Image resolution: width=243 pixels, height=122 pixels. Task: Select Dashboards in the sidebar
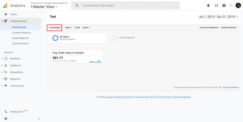pos(19,27)
